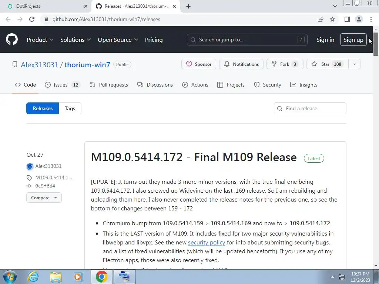The height and width of the screenshot is (284, 379).
Task: Open the M109.0.5414.172 release title
Action: (194, 157)
